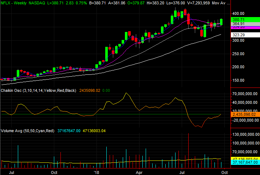
Task: Click the '18 year label on time axis
Action: point(96,173)
